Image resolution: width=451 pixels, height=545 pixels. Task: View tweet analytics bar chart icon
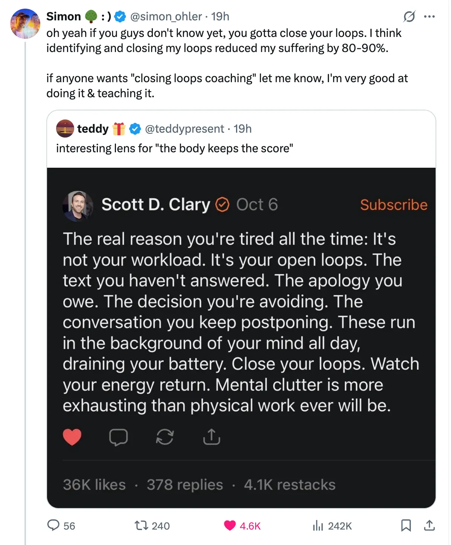coord(318,525)
